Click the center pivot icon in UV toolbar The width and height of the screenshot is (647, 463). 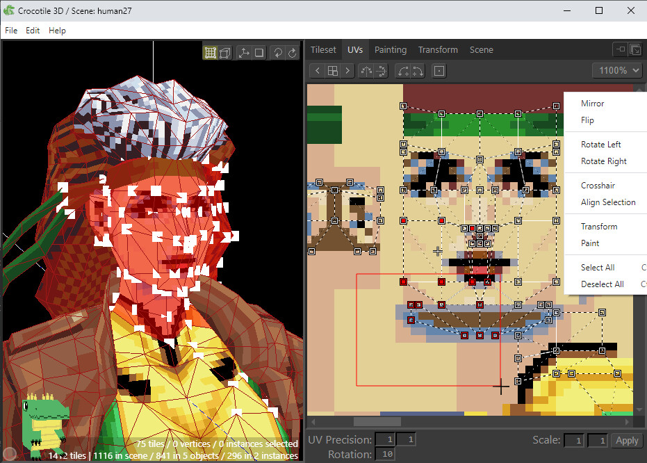point(439,70)
